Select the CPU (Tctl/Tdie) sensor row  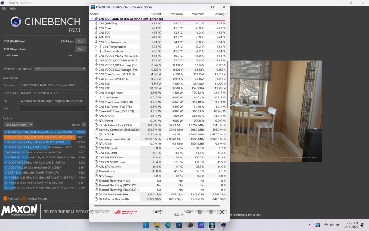click(158, 24)
